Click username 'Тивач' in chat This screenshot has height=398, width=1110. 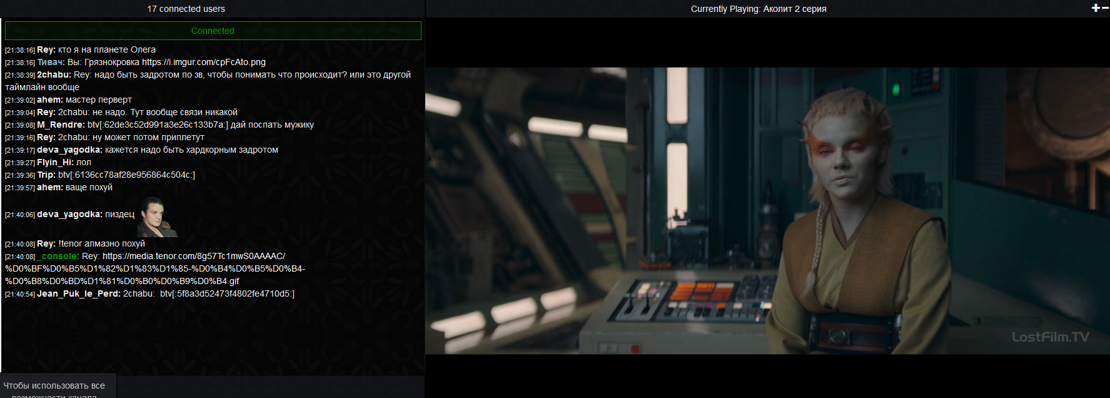pyautogui.click(x=51, y=62)
